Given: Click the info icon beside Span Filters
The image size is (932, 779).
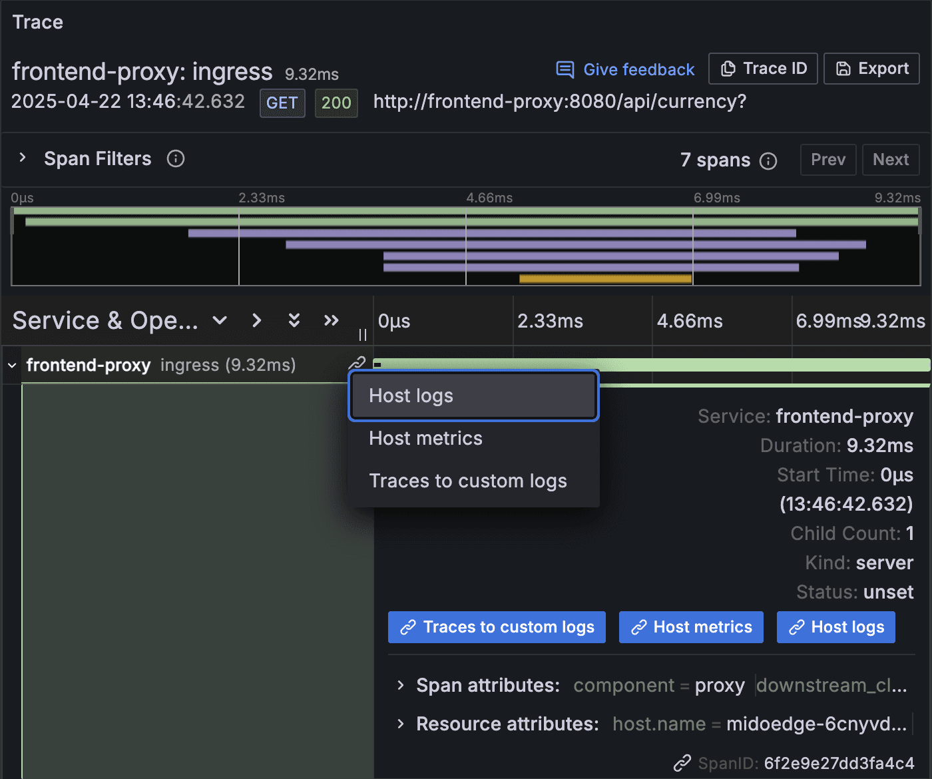Looking at the screenshot, I should [x=175, y=158].
